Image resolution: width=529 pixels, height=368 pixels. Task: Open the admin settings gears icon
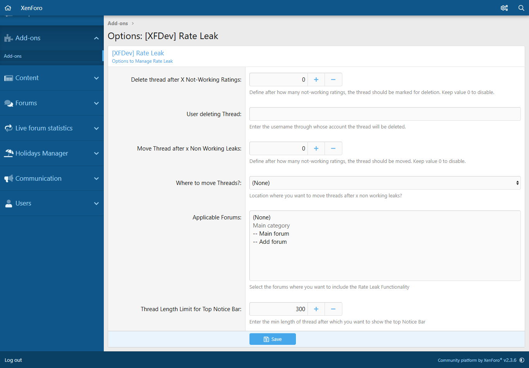[x=504, y=8]
